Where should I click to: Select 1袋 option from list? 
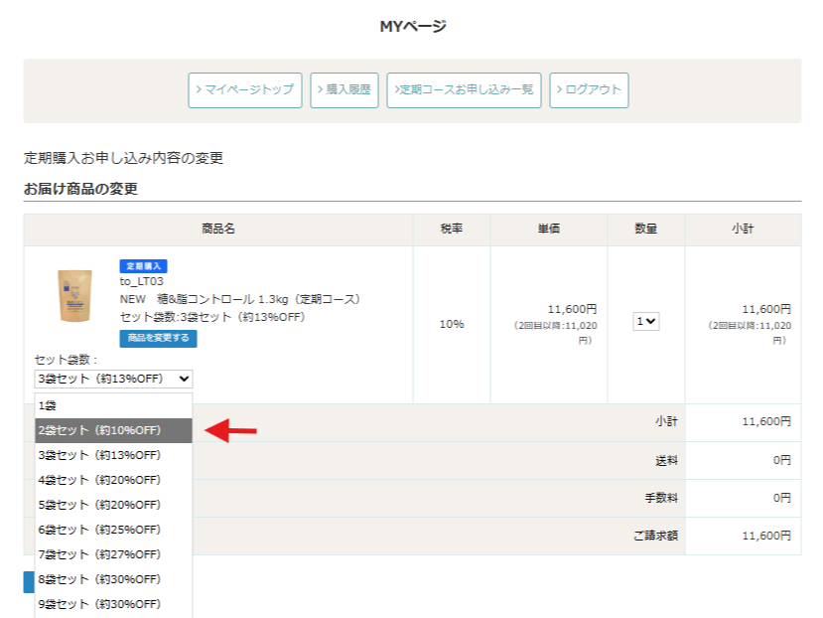[113, 405]
